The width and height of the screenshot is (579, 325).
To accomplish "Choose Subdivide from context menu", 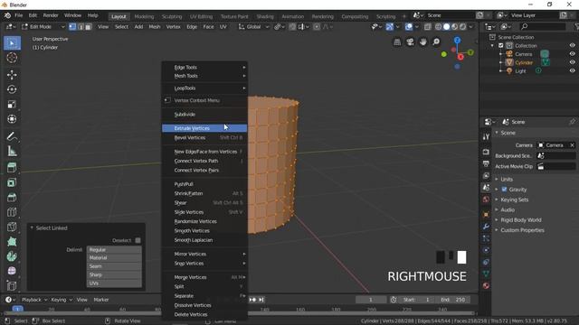I will pyautogui.click(x=204, y=115).
